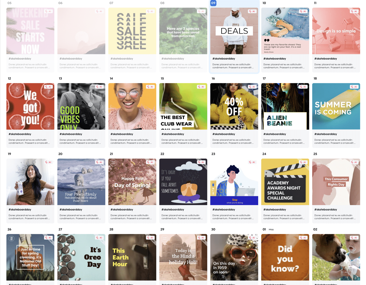Click #skateboardday under the smiling glasses woman post
This screenshot has width=366, height=285.
coord(122,134)
